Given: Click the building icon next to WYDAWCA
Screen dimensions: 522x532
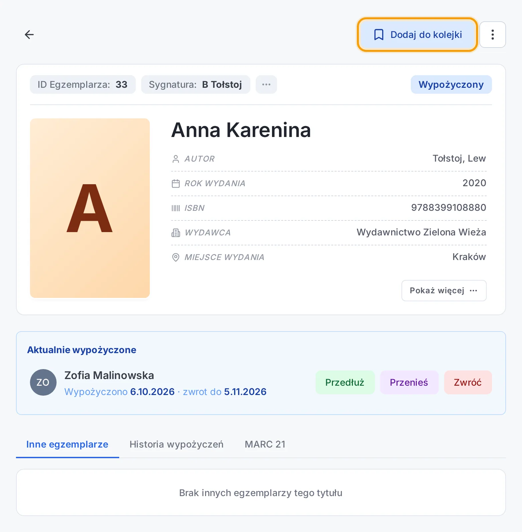Looking at the screenshot, I should (176, 233).
